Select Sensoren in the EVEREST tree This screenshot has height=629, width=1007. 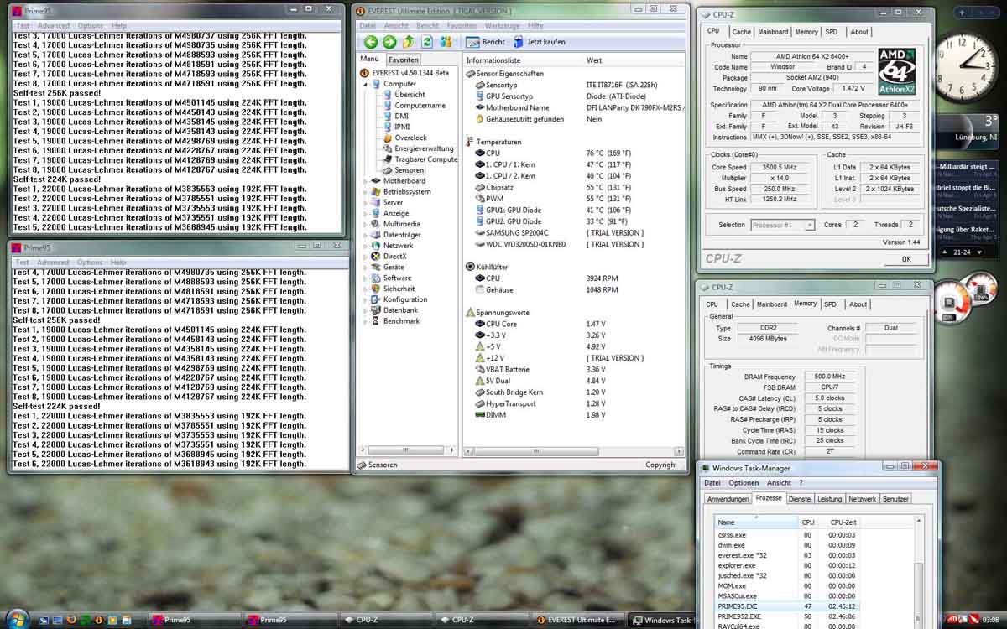coord(409,170)
